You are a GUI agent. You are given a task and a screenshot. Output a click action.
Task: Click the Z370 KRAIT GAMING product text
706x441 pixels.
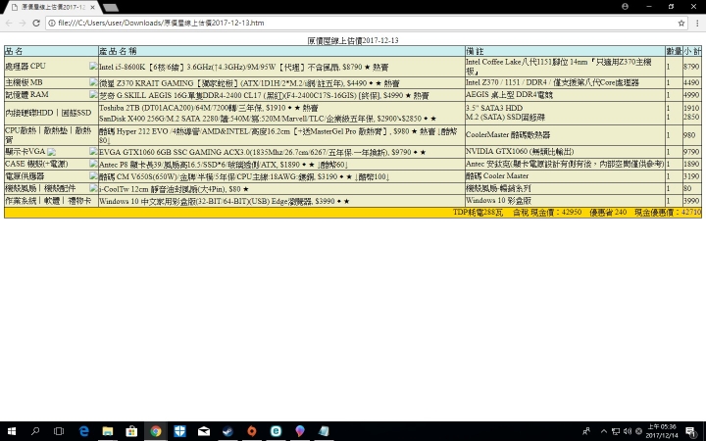(x=249, y=83)
